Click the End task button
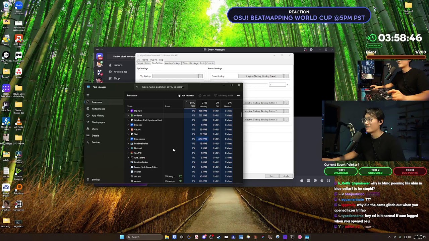 pyautogui.click(x=204, y=95)
